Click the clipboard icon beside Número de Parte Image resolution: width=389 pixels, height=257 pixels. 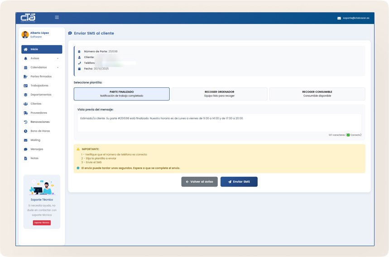tap(79, 52)
